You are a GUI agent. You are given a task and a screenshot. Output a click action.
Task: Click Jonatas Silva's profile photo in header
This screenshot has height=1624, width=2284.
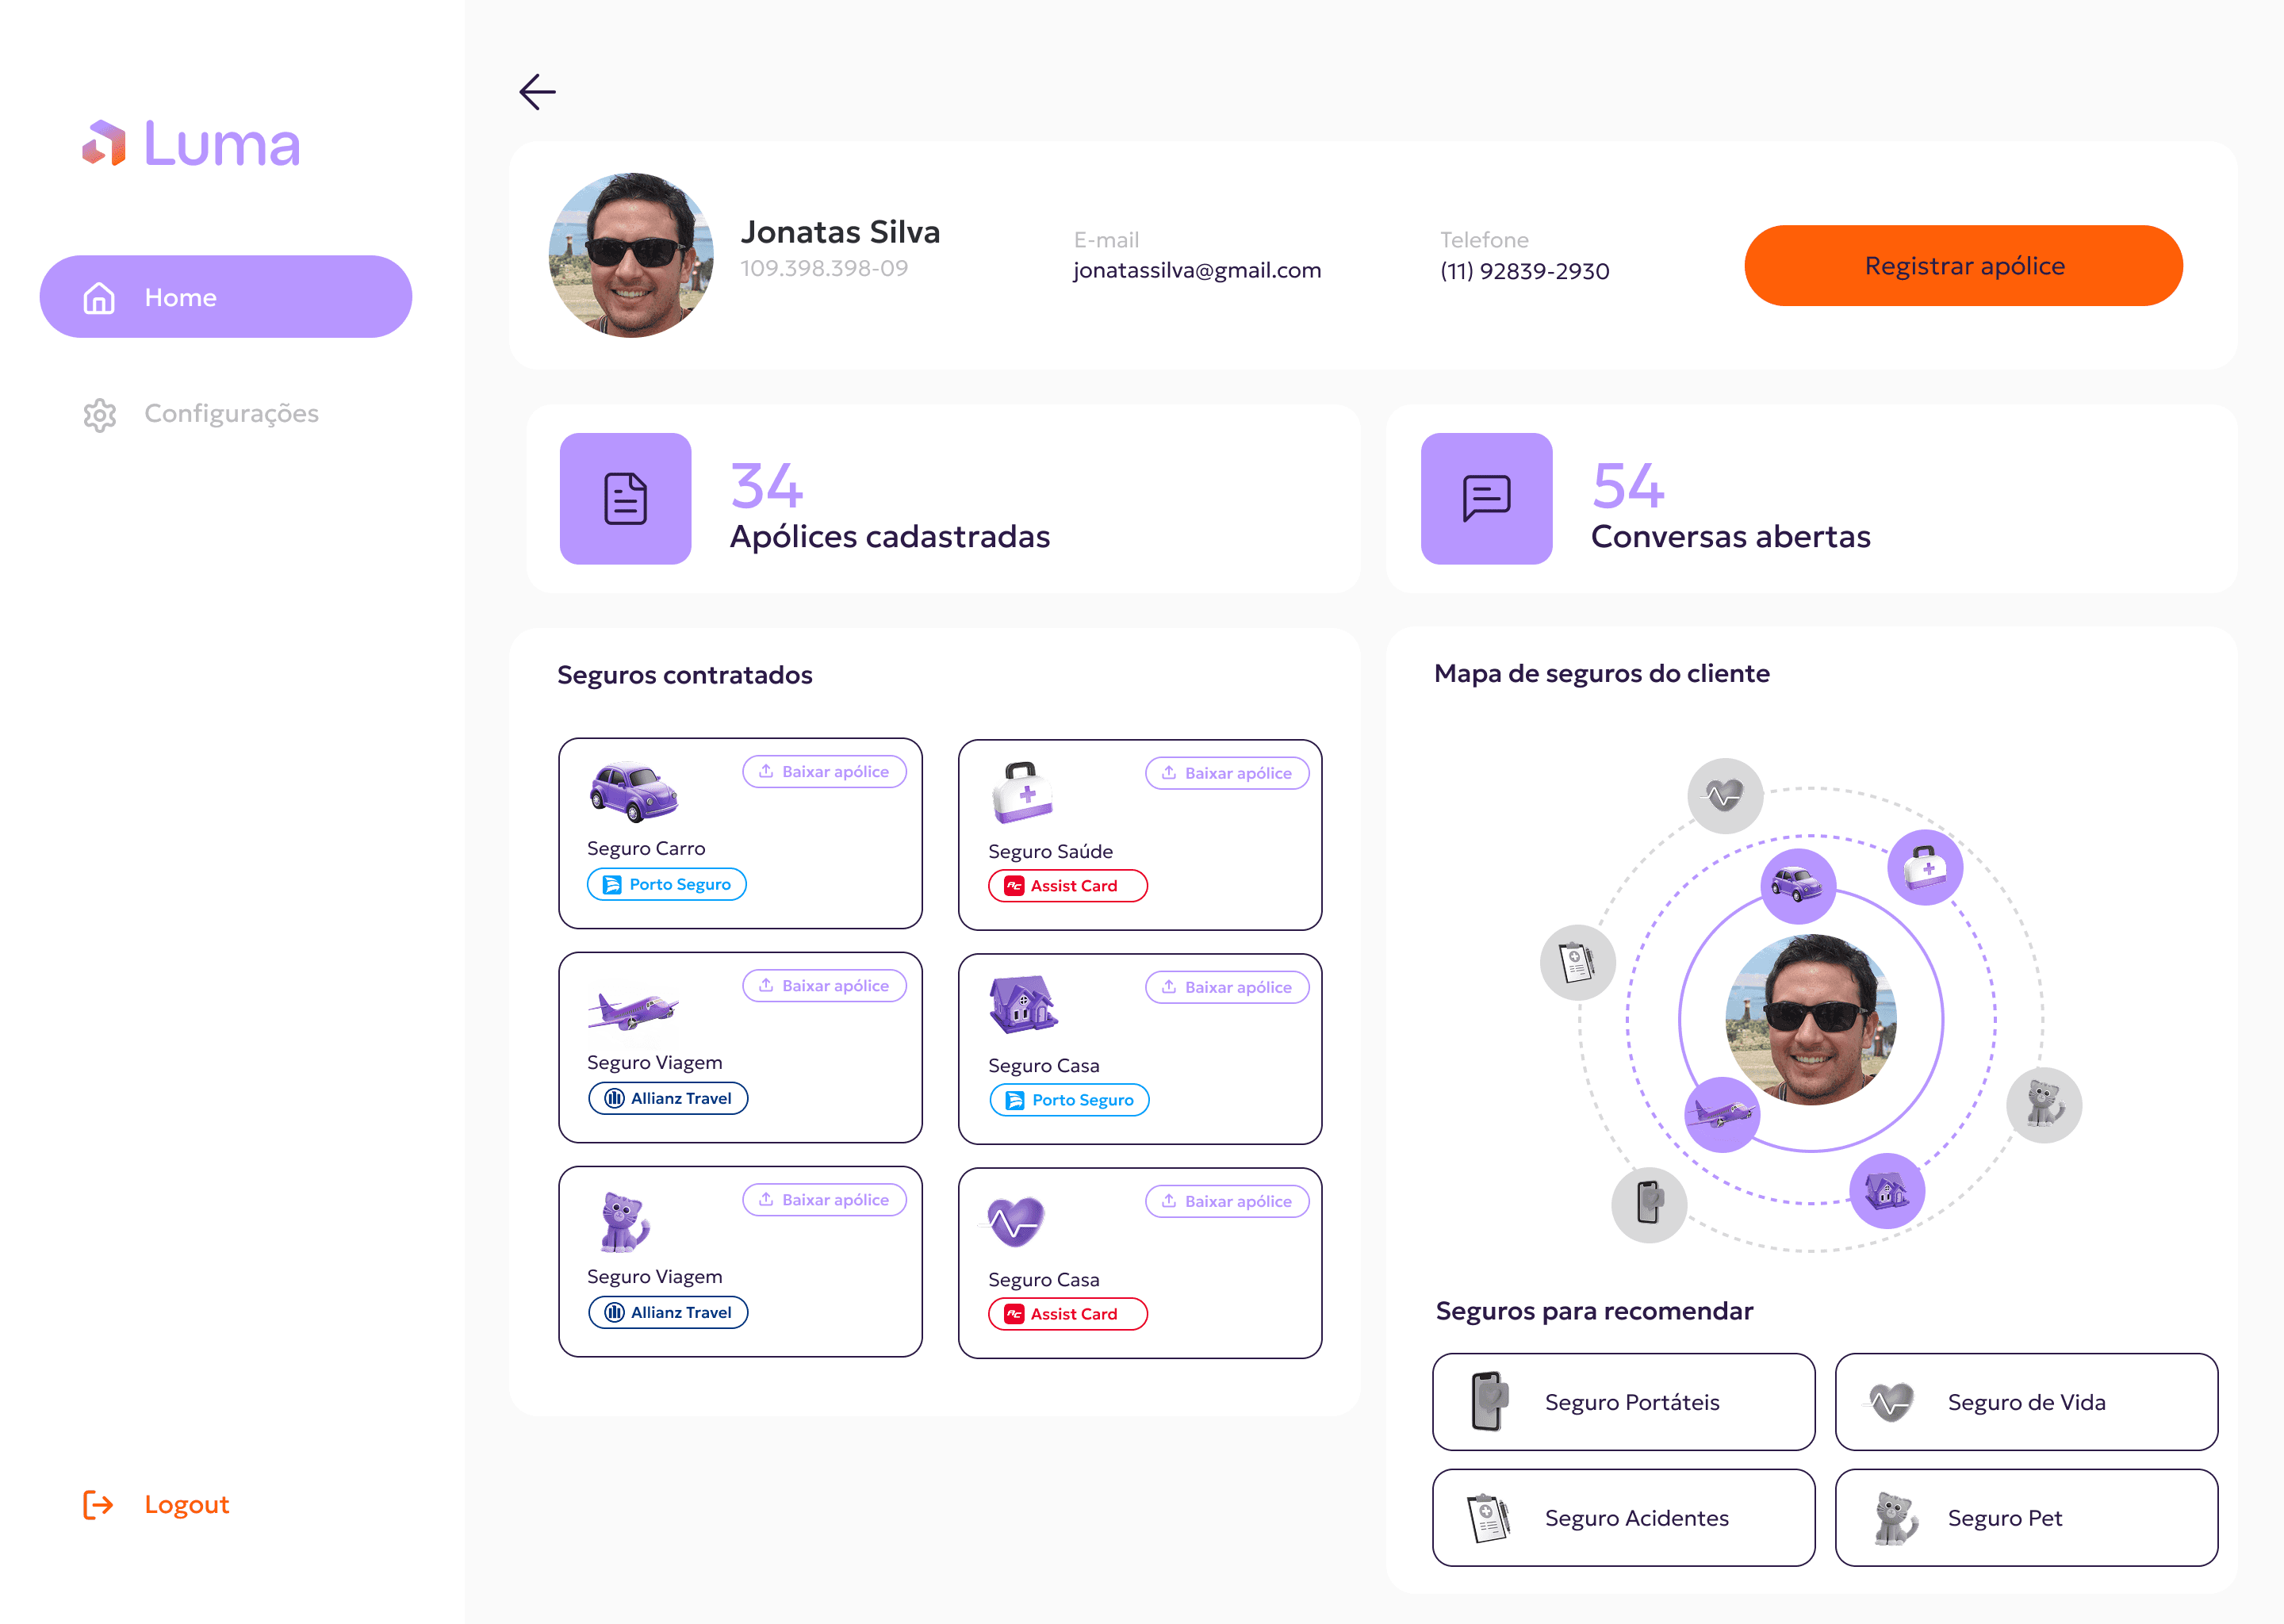[x=632, y=255]
